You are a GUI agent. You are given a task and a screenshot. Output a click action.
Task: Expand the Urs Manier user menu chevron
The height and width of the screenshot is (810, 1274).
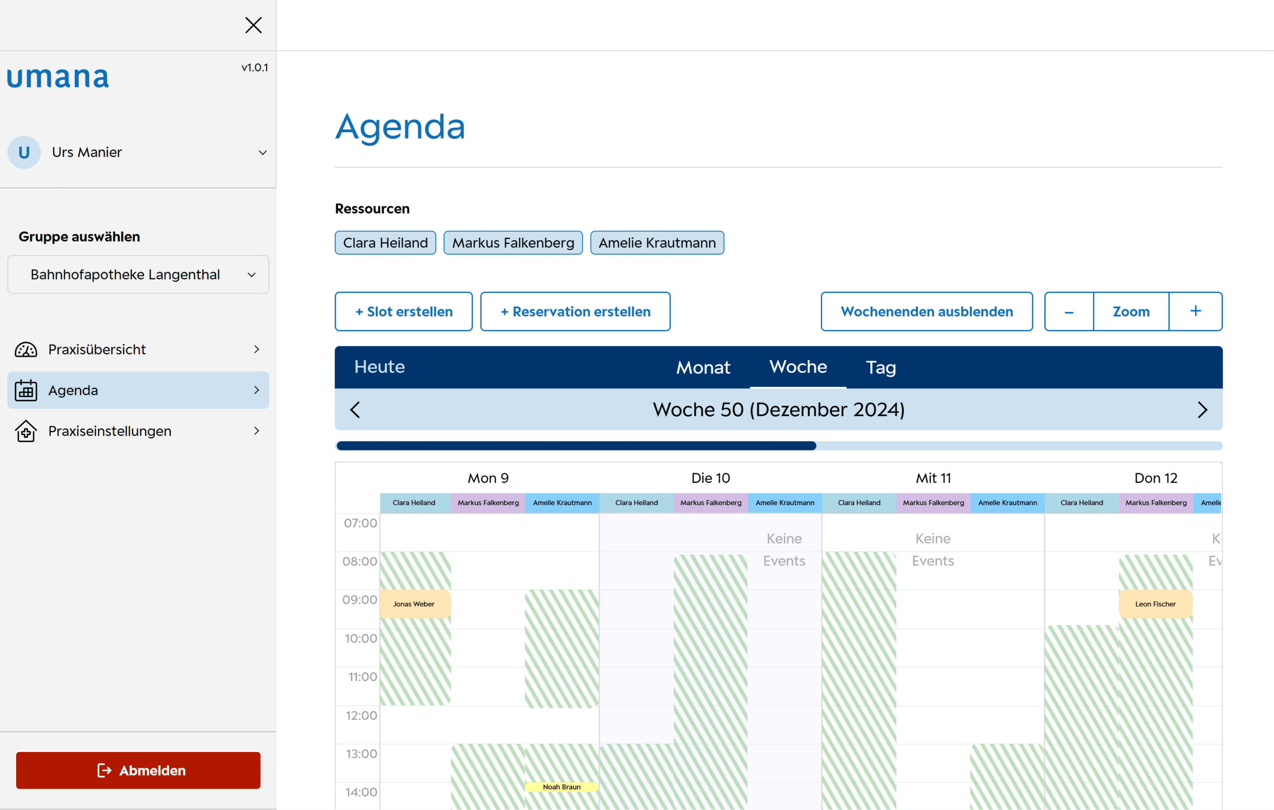coord(262,153)
